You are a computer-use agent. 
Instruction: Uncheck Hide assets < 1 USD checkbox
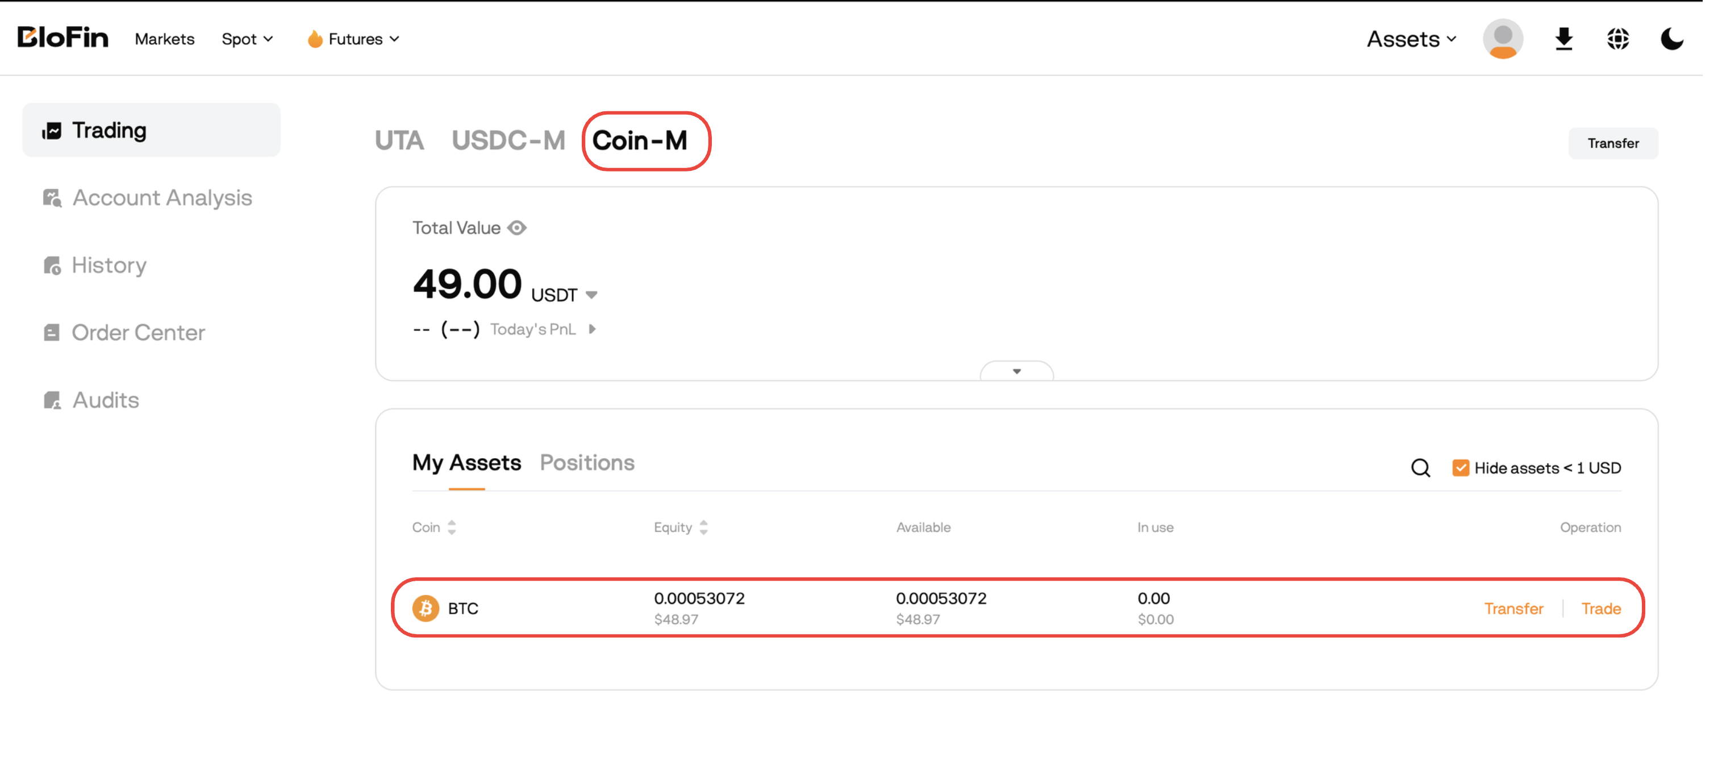[x=1461, y=468]
